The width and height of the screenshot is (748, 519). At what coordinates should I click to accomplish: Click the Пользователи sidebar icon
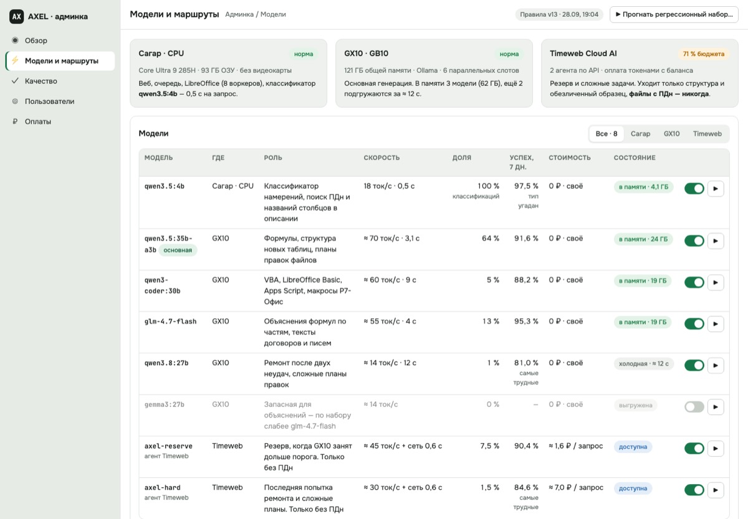coord(15,102)
